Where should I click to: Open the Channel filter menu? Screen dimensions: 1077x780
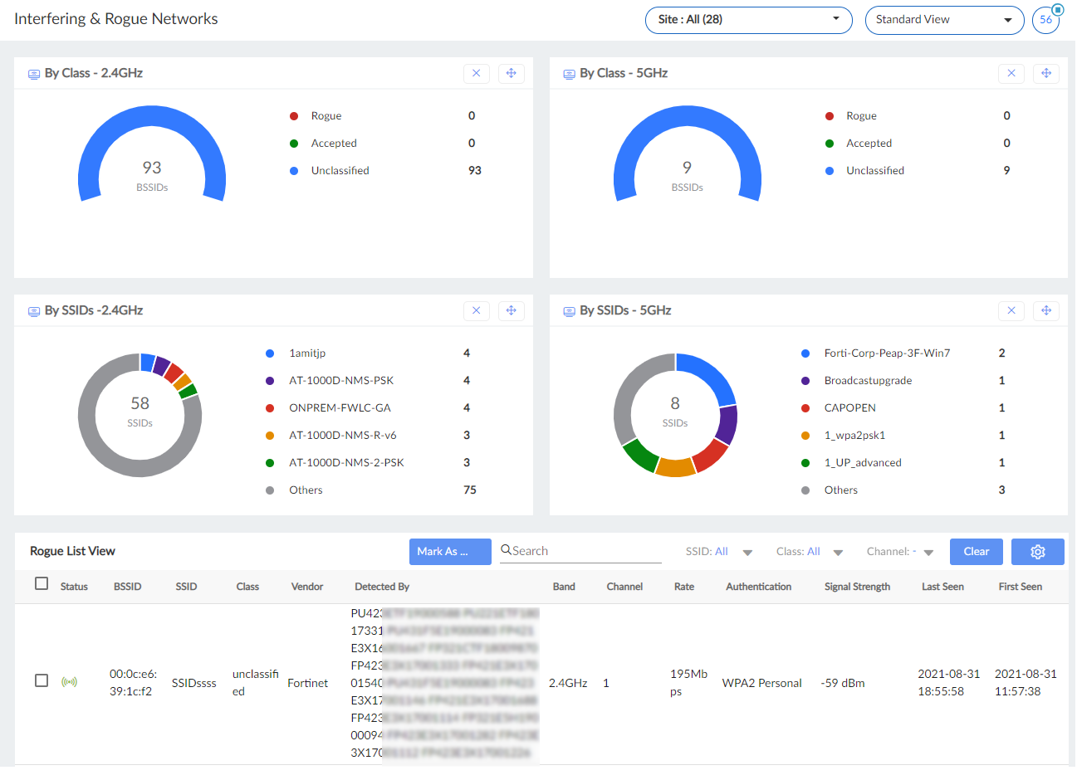pyautogui.click(x=899, y=551)
